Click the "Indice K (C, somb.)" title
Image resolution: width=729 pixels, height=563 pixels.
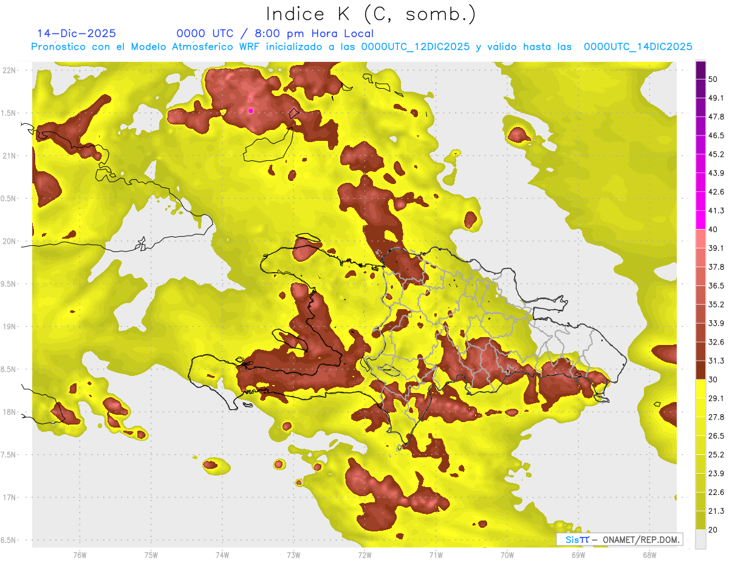tap(371, 15)
